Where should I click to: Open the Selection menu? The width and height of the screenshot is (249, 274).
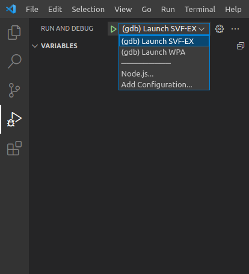88,9
